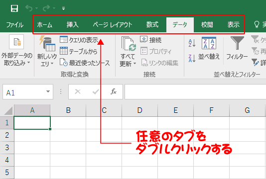Select row 3 header
Image resolution: width=266 pixels, height=179 pixels.
[x=7, y=148]
